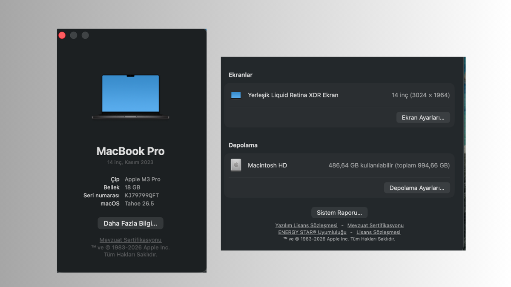The image size is (511, 287).
Task: Click the Çip label
Action: (115, 179)
